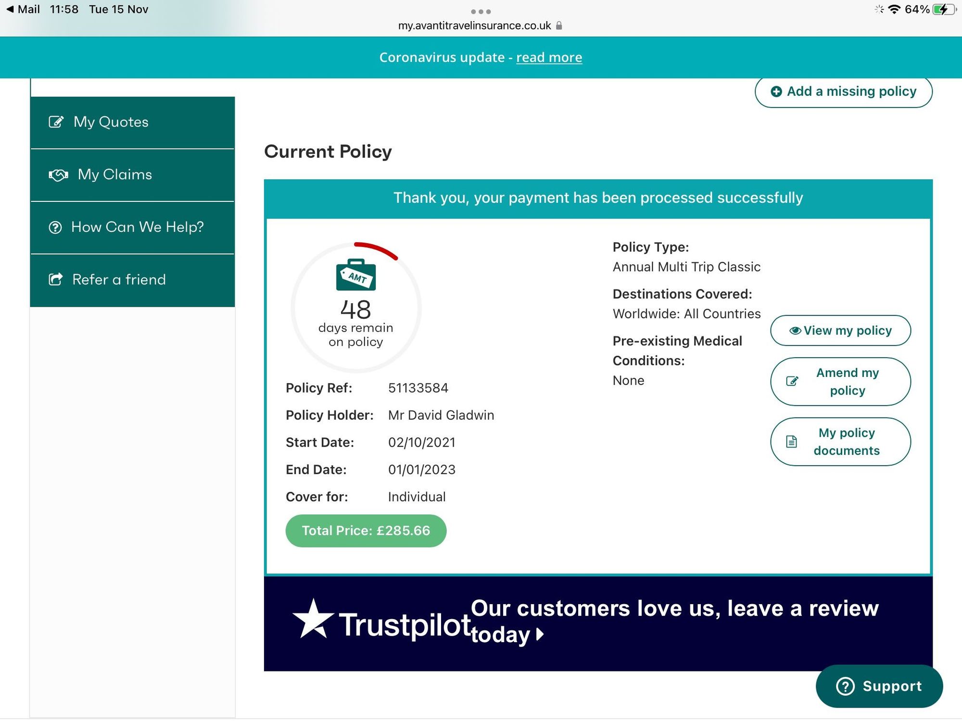The image size is (962, 721).
Task: Click the My Claims handshake icon
Action: pos(58,175)
